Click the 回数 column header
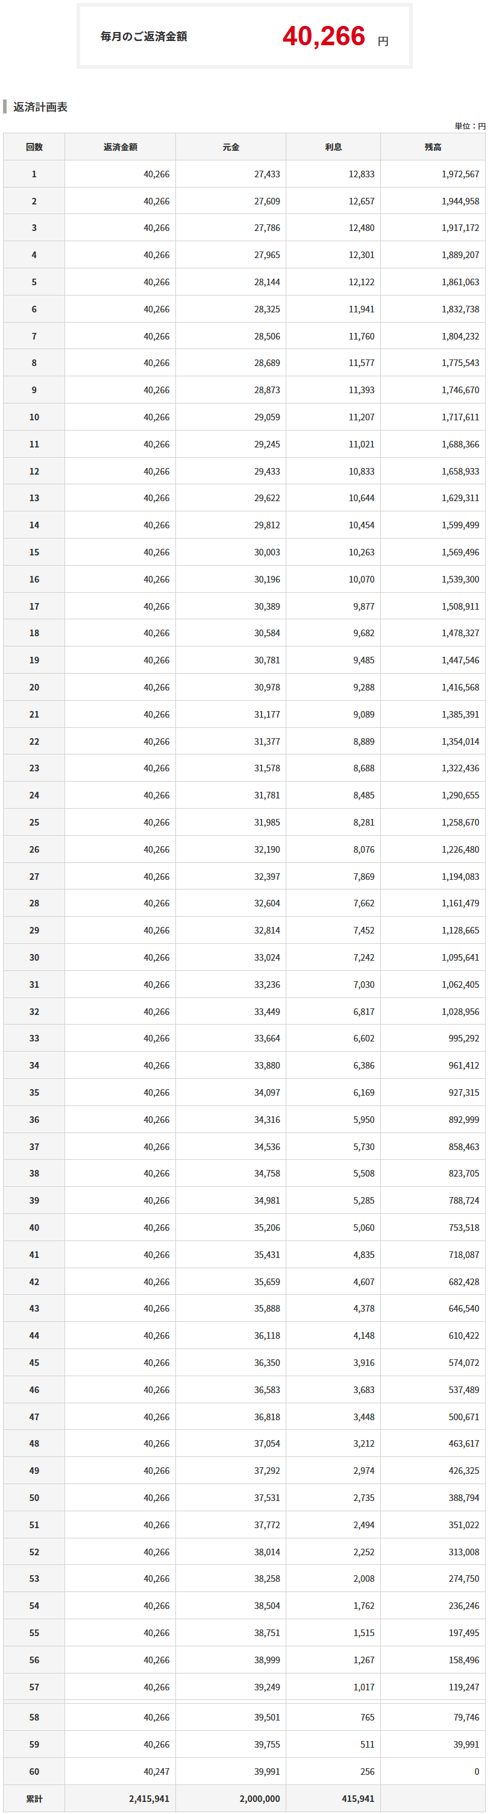 [x=34, y=147]
